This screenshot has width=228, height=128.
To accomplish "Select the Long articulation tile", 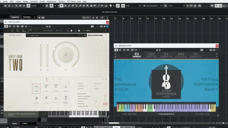I will click(x=36, y=88).
